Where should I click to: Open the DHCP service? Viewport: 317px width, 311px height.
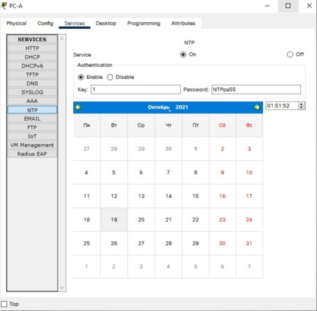[x=32, y=57]
